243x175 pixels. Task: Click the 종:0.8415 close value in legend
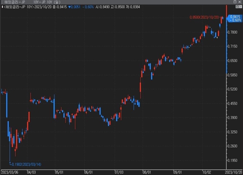tap(60, 7)
